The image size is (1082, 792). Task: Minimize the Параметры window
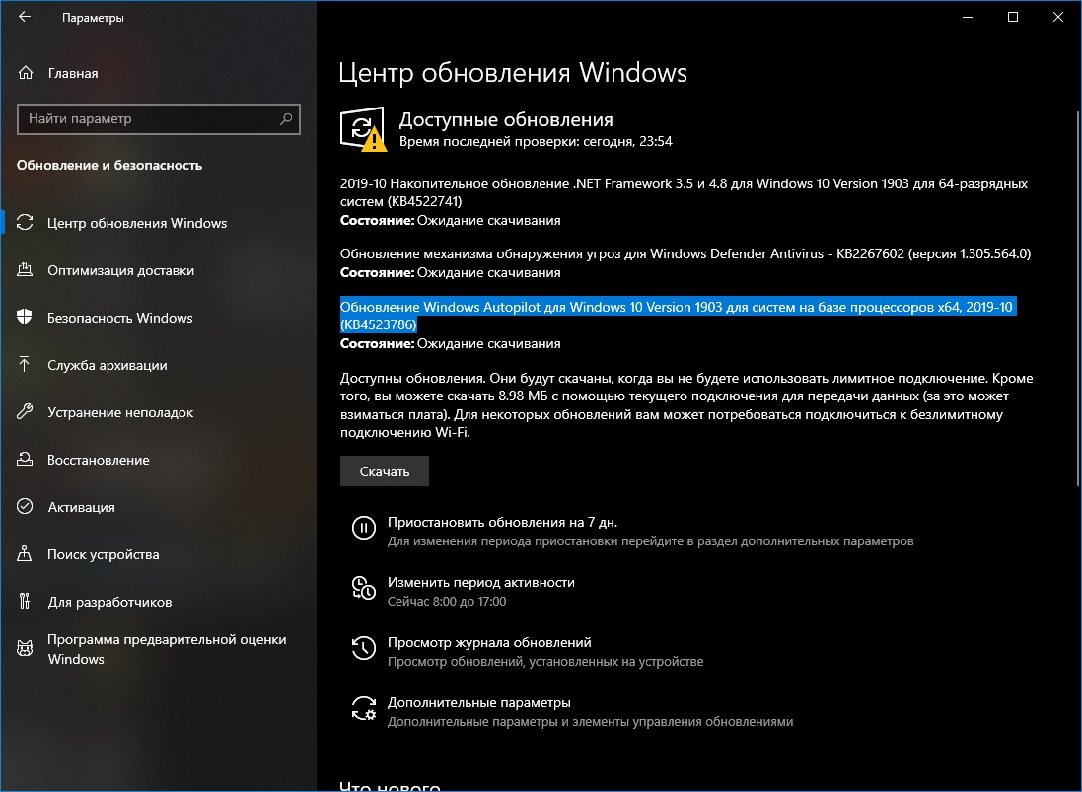pos(968,17)
